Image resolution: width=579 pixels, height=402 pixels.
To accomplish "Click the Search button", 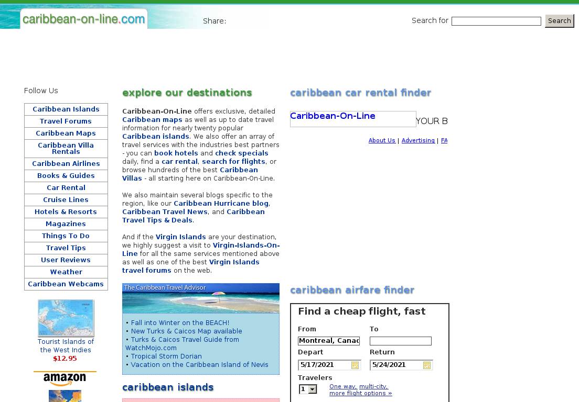I will click(560, 21).
